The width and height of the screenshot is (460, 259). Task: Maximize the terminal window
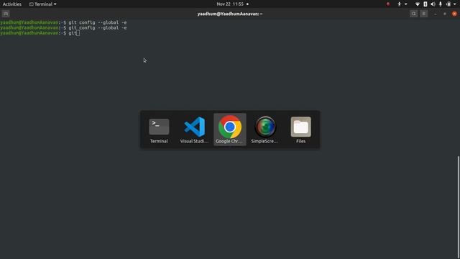(445, 14)
